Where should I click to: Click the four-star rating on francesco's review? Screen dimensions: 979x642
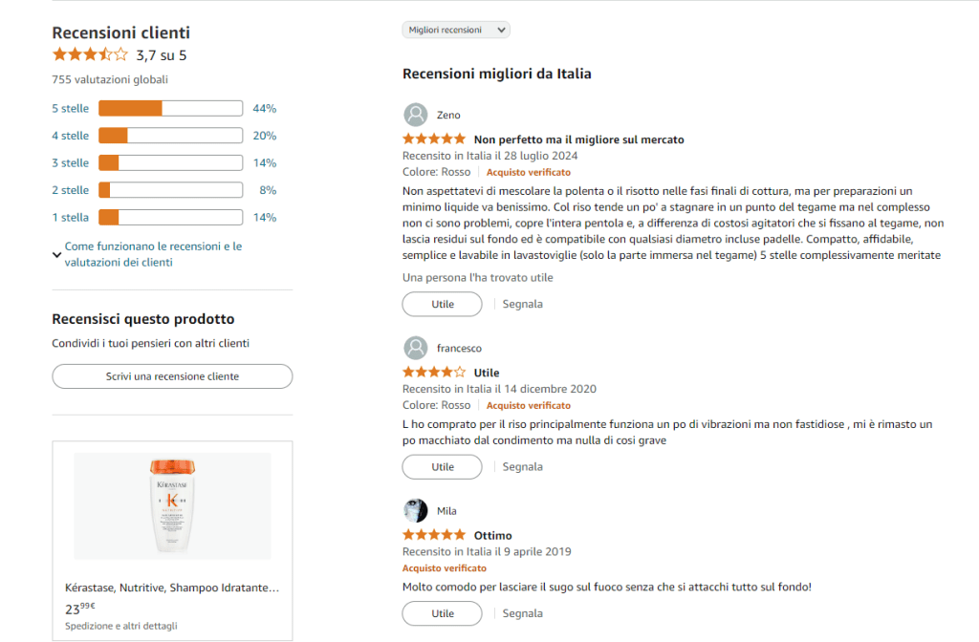pos(434,373)
